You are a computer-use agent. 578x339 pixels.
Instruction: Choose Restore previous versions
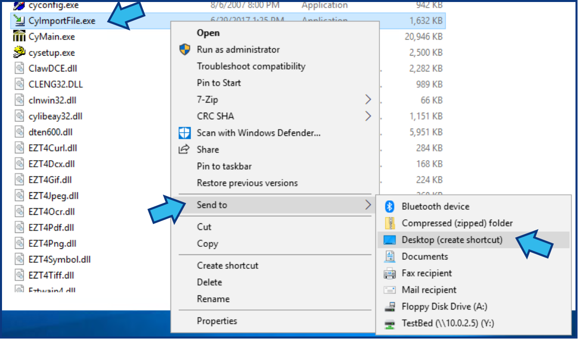click(247, 183)
